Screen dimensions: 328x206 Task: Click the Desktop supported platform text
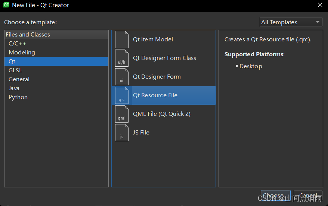pos(251,66)
